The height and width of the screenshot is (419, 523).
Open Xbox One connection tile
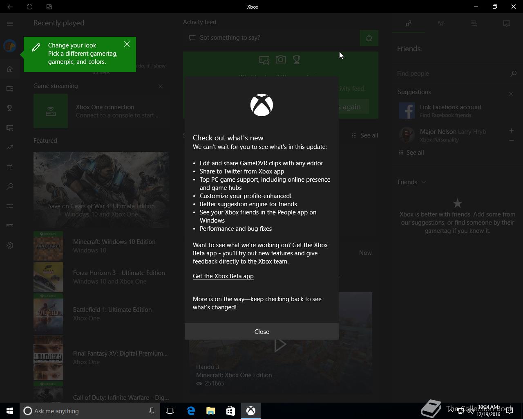pyautogui.click(x=101, y=111)
